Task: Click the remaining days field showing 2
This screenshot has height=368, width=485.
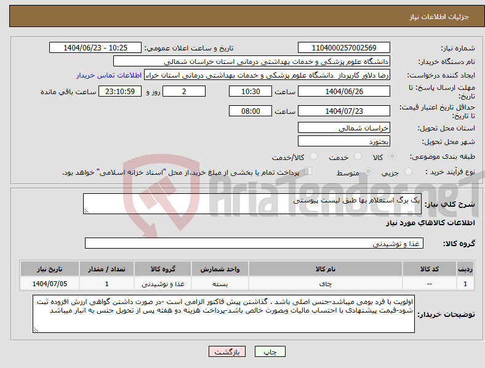Action: point(184,92)
